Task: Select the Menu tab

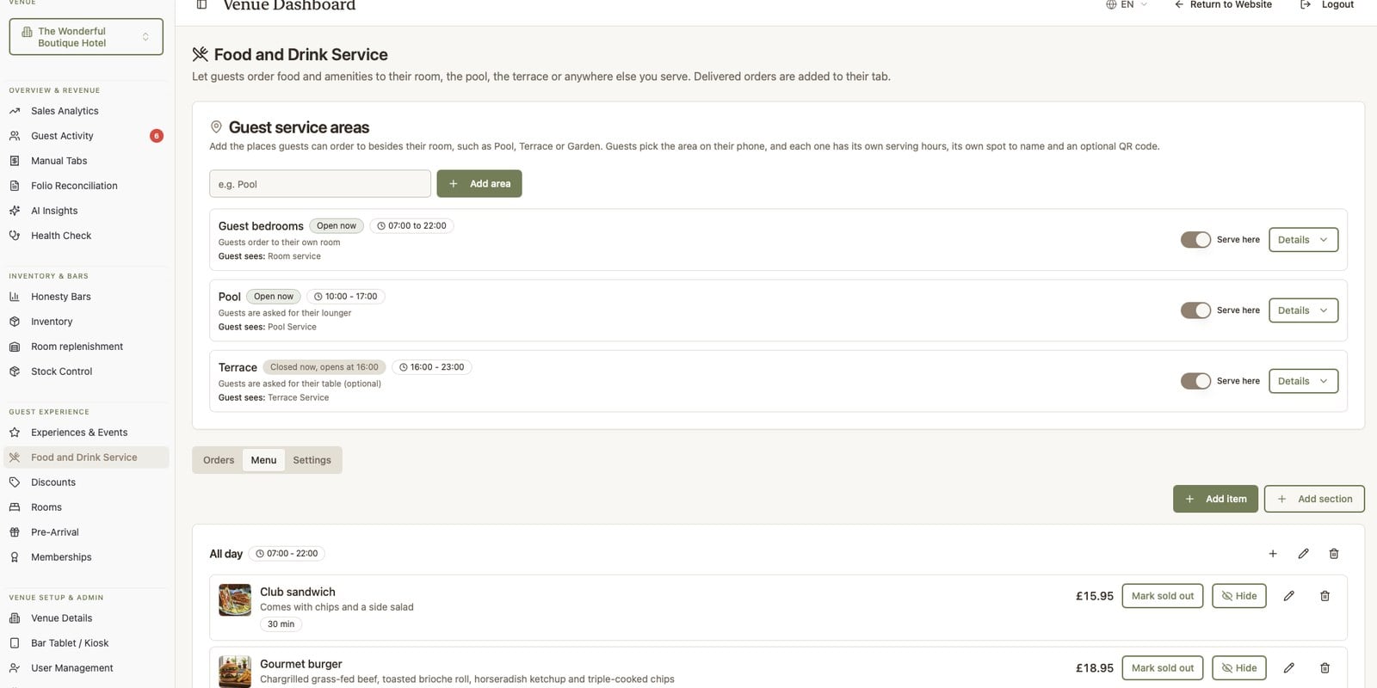Action: coord(263,460)
